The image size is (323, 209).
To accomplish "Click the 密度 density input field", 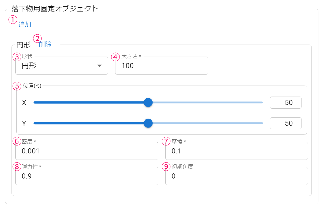I will (87, 151).
